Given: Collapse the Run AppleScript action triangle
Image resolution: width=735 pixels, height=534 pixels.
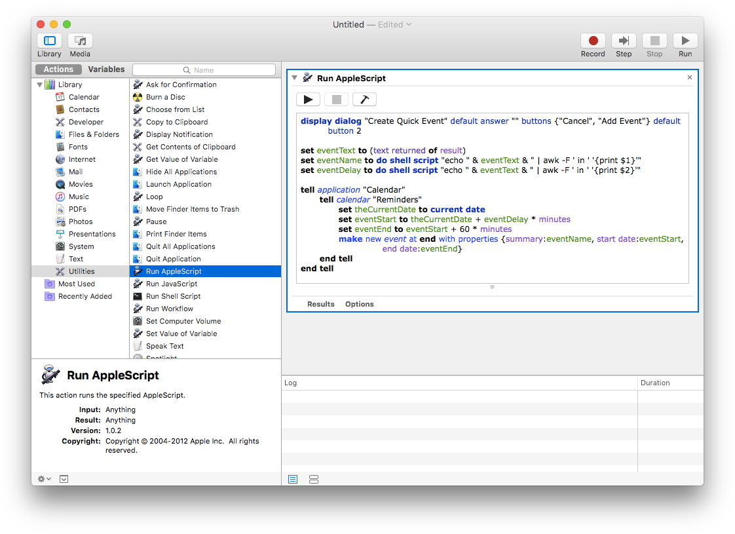Looking at the screenshot, I should [295, 78].
